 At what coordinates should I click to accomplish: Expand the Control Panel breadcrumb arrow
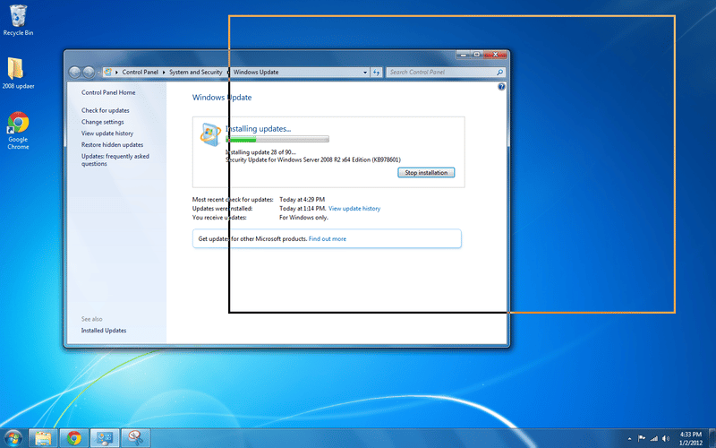coord(164,73)
